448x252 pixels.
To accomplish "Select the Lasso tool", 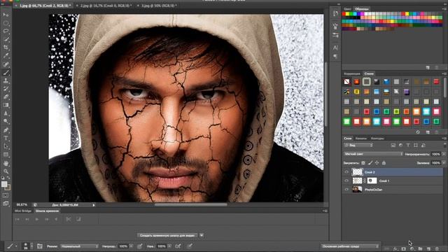I will point(6,31).
